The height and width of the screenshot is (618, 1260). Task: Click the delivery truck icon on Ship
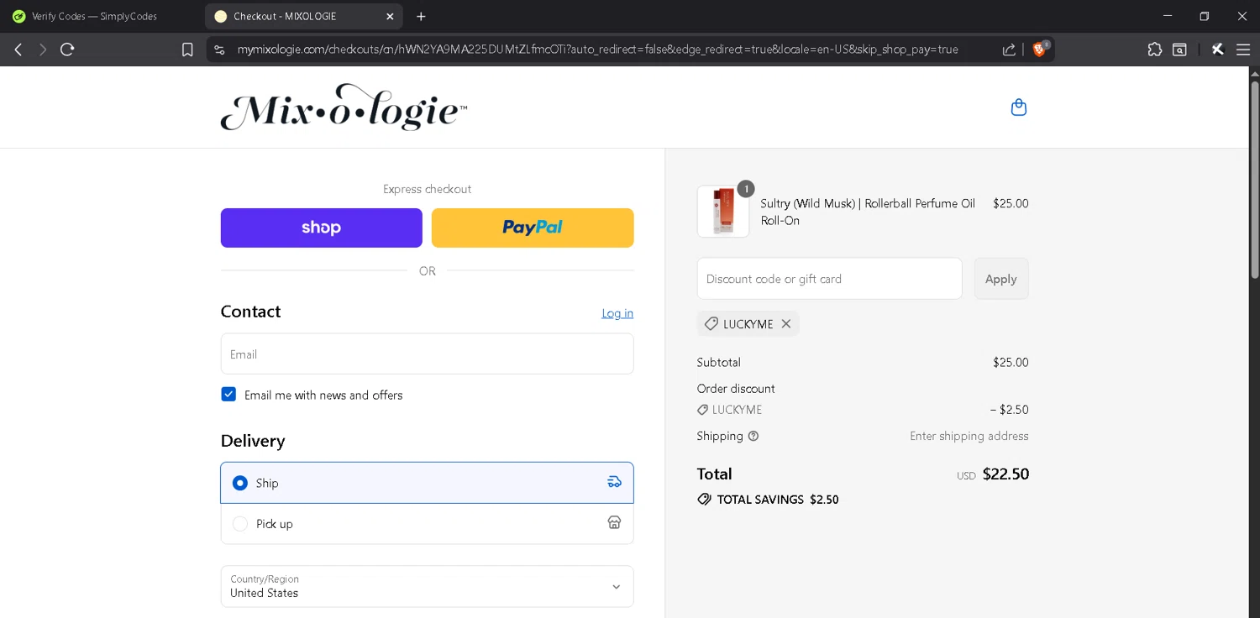614,482
